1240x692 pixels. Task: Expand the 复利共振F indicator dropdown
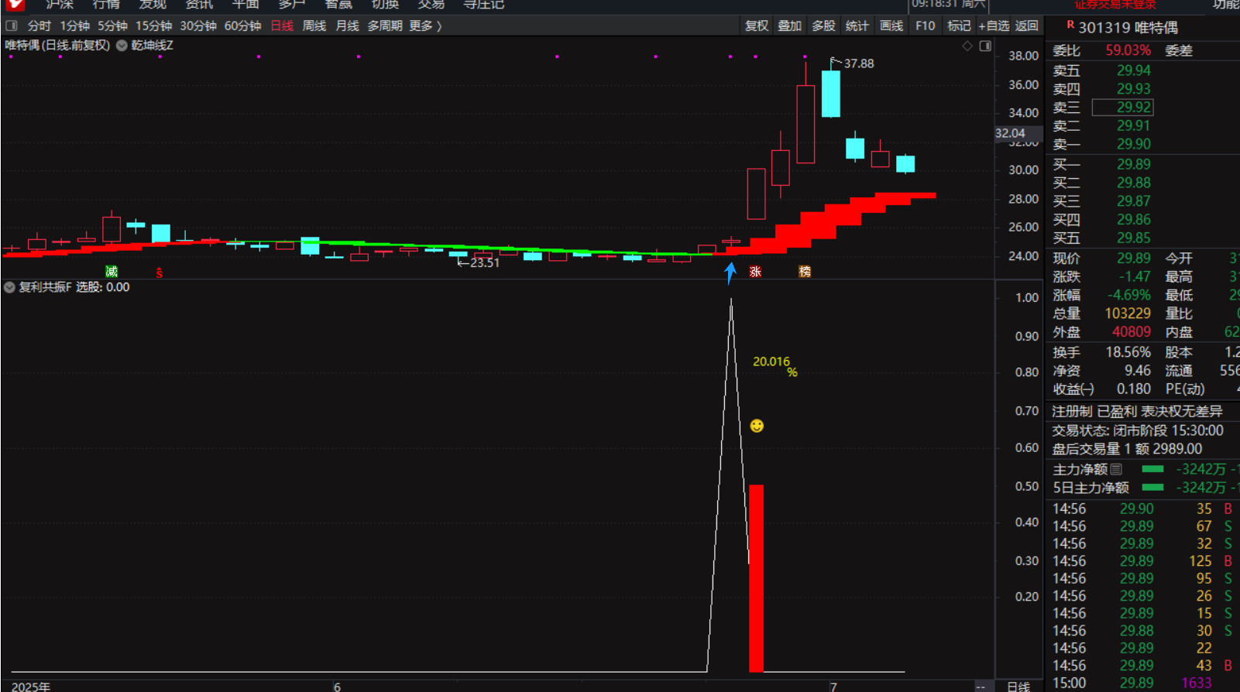click(x=9, y=287)
